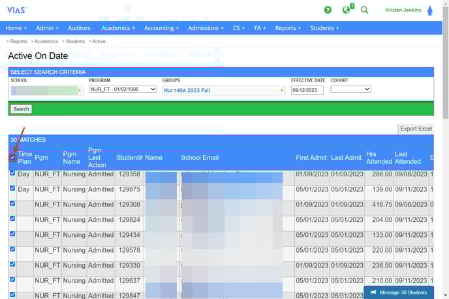Expand the FA menu
The image size is (449, 299).
coord(260,28)
